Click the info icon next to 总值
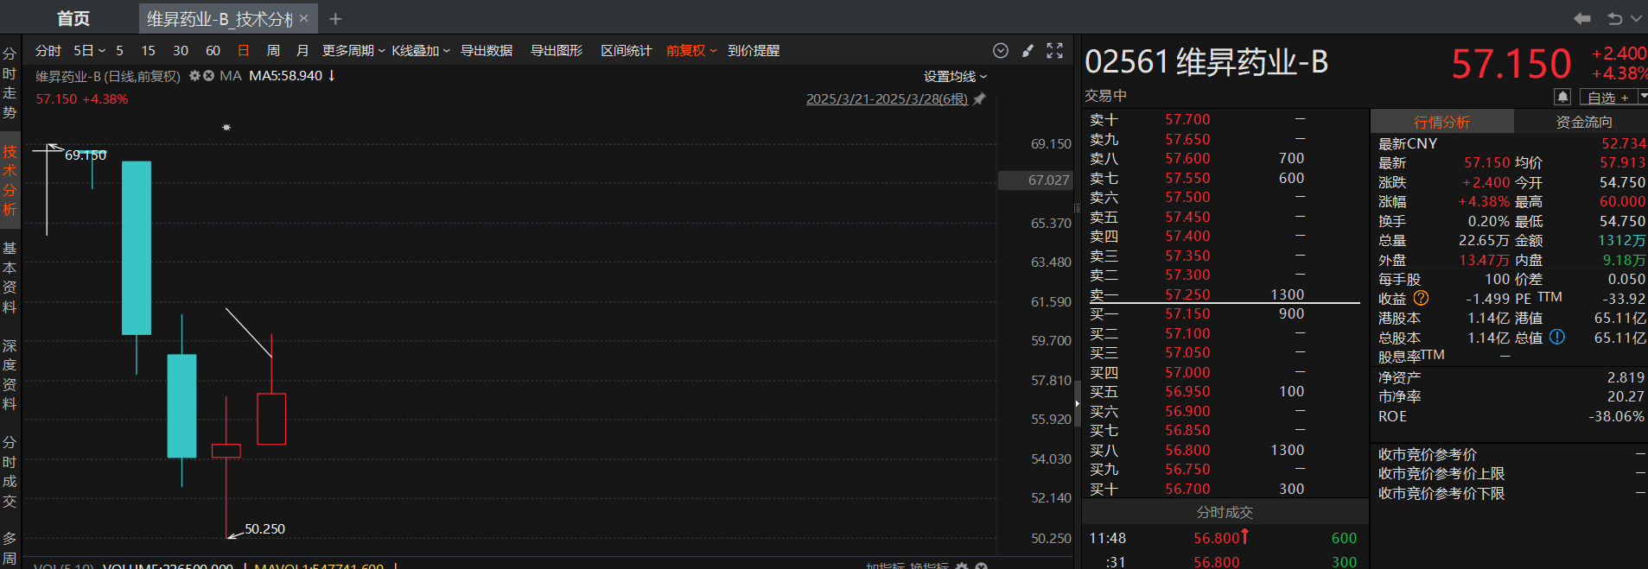 [1556, 337]
